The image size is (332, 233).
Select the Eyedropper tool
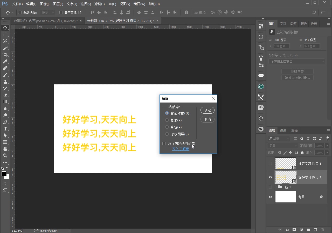[x=5, y=61]
